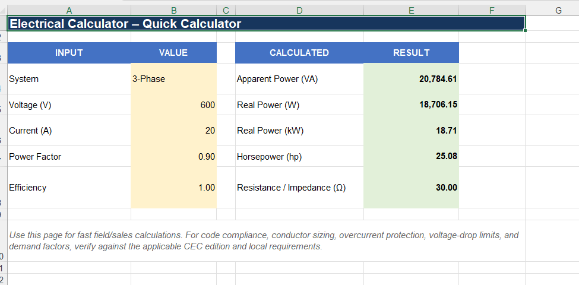The width and height of the screenshot is (579, 285).
Task: Select column A header
Action: (69, 10)
